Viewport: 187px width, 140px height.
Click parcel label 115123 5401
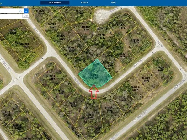click(51, 78)
